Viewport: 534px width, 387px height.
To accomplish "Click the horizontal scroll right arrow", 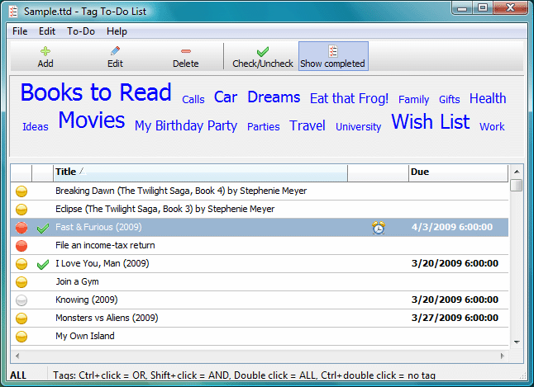I will (503, 356).
